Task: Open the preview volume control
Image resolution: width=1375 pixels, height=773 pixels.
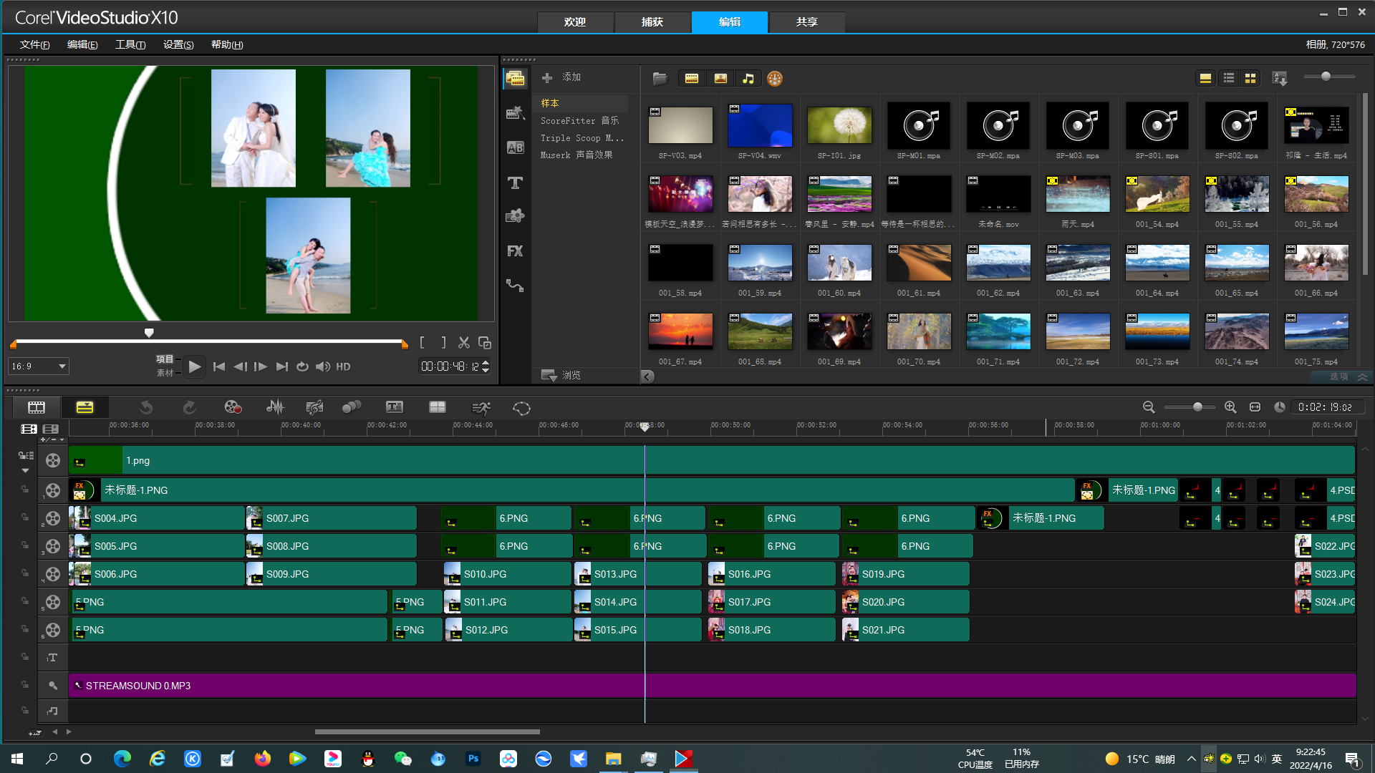Action: pos(323,366)
